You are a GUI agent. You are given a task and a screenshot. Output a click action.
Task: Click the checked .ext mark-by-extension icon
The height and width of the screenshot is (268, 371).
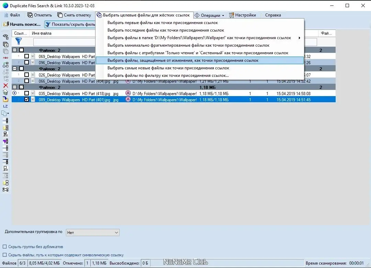coord(5,134)
